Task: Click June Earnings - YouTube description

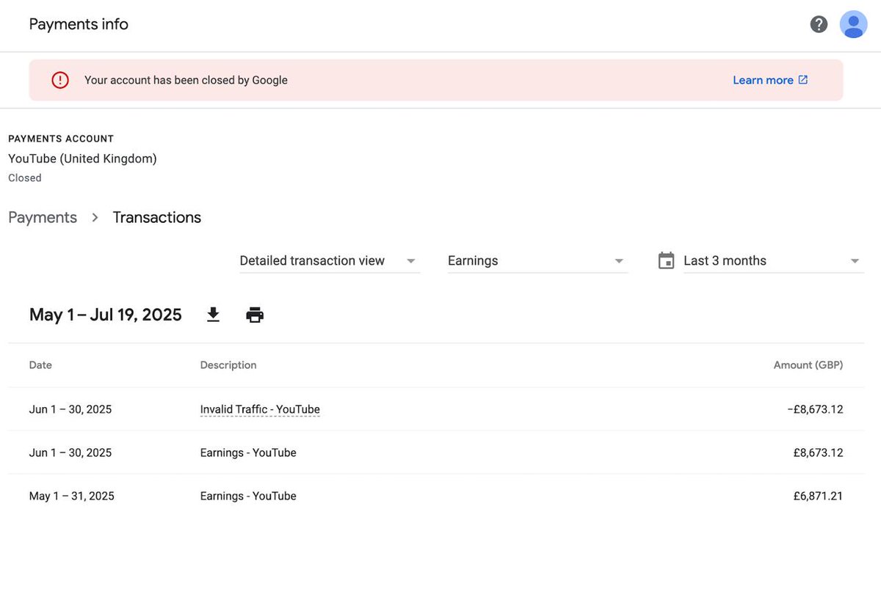Action: pyautogui.click(x=248, y=453)
